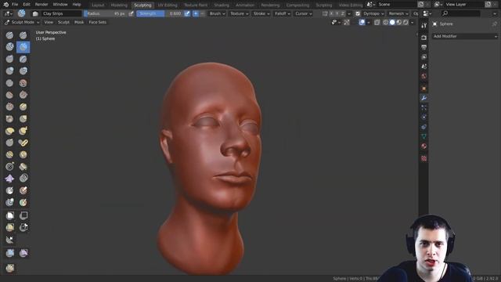Screen dimensions: 501x282
Task: Toggle radius pen pressure sensitivity
Action: coord(131,13)
